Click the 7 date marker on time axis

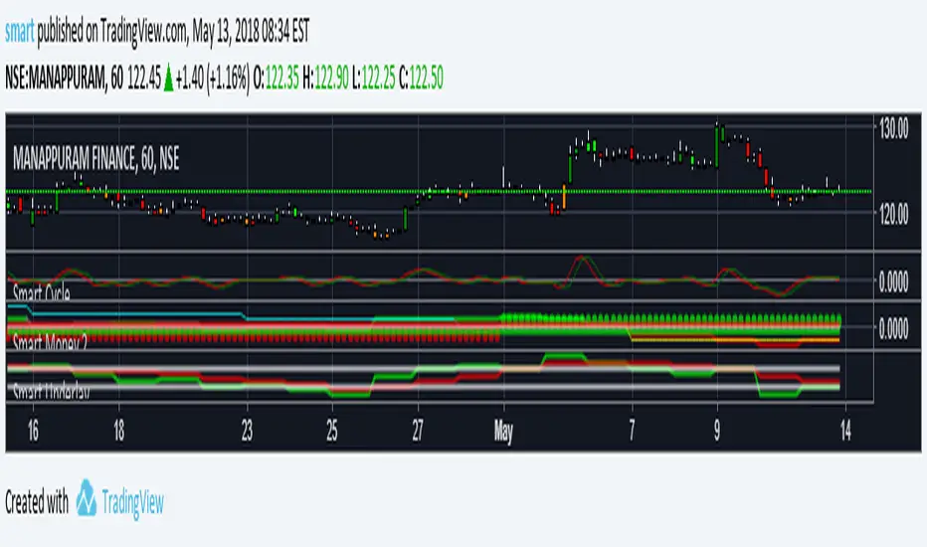632,431
